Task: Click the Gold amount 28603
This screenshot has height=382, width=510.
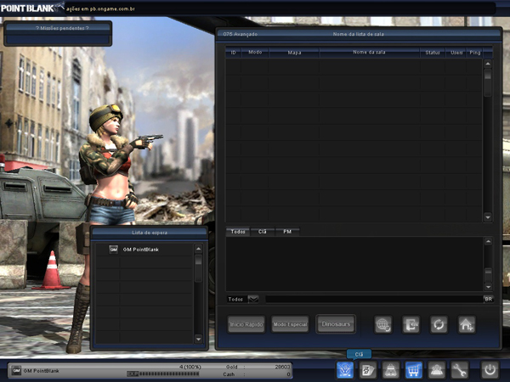Action: (282, 367)
